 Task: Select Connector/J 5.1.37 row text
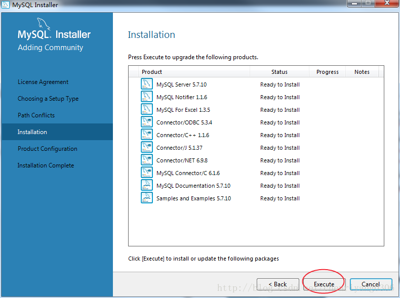pyautogui.click(x=179, y=148)
